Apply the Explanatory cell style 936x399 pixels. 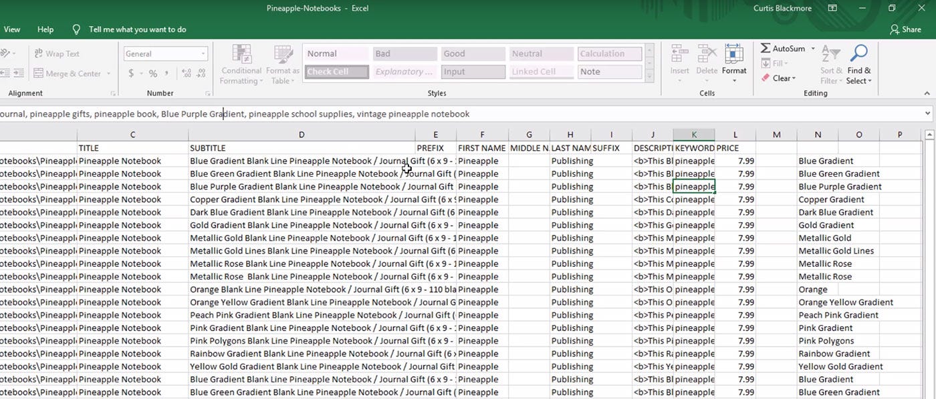pos(404,72)
